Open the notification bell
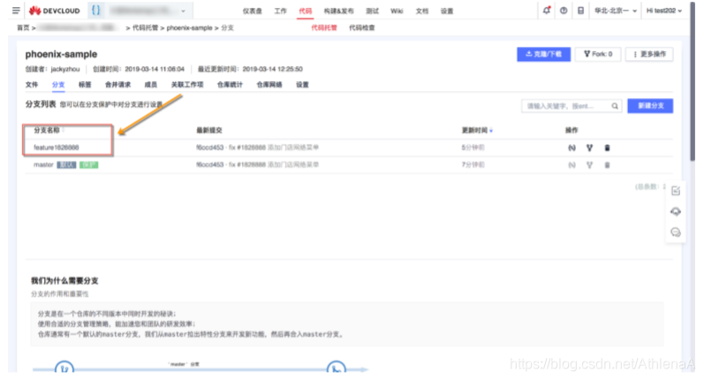This screenshot has width=704, height=380. coord(547,10)
